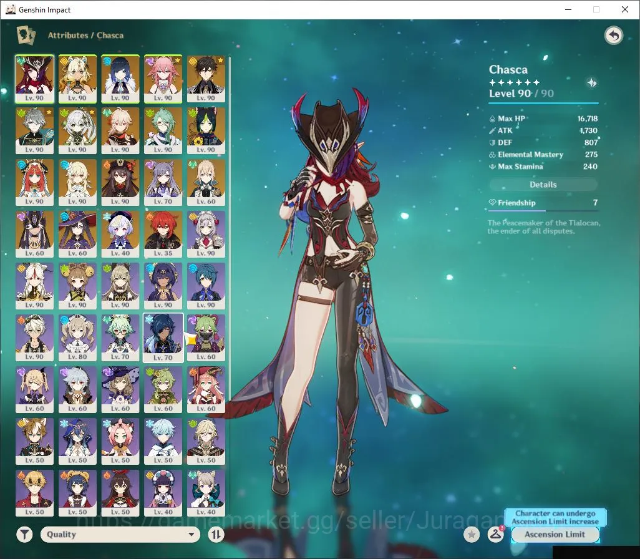Open the character archive icon beside Attributes
Image resolution: width=640 pixels, height=559 pixels.
[26, 35]
